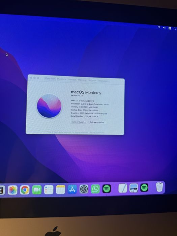This screenshot has height=236, width=177.
Task: Open System Preferences from the Dock
Action: pos(84,189)
